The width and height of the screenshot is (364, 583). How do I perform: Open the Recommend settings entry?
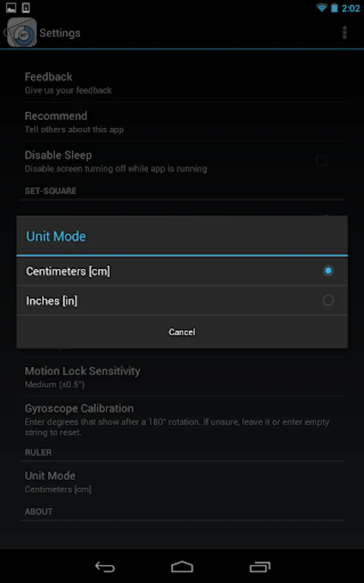pos(182,122)
